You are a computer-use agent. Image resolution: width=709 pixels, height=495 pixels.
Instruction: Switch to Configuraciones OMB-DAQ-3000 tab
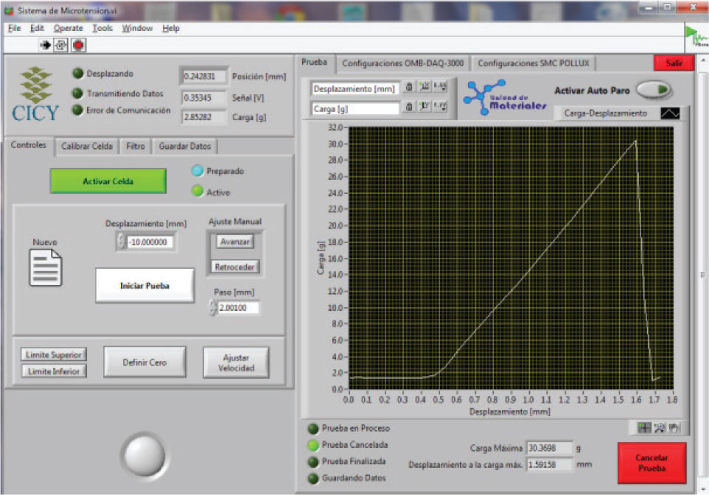coord(402,63)
